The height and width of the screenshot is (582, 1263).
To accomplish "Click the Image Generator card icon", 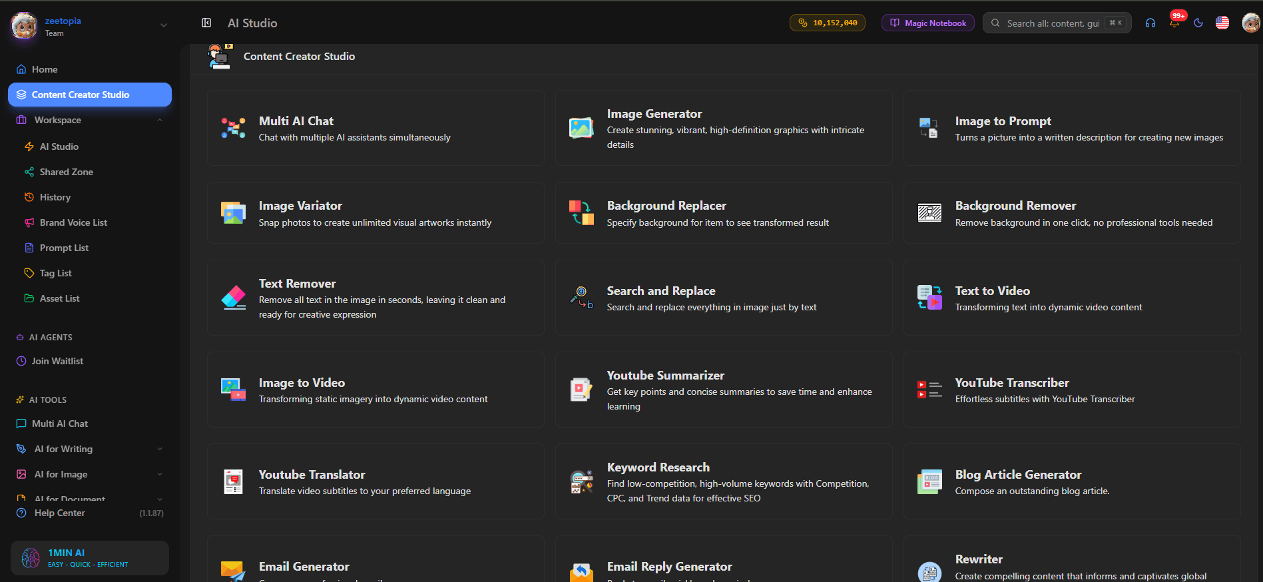I will [581, 128].
